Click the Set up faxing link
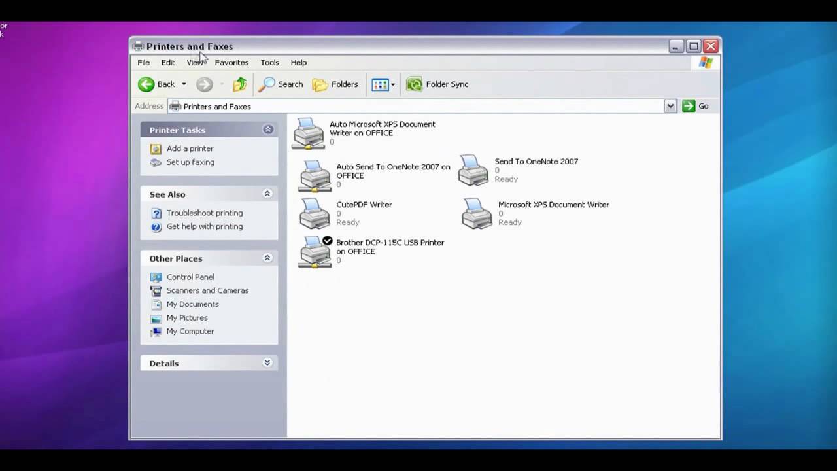837x471 pixels. (x=190, y=162)
